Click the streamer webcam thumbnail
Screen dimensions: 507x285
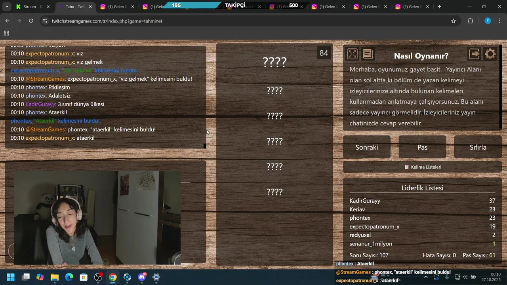pos(97,218)
